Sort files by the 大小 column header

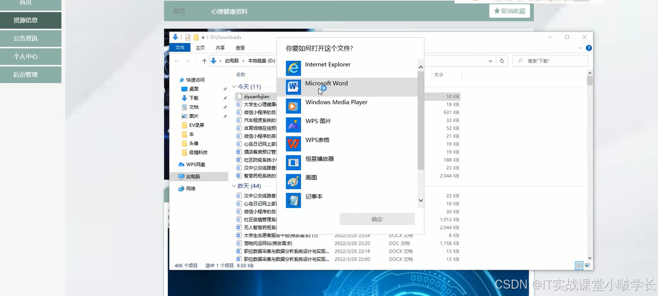tap(438, 74)
